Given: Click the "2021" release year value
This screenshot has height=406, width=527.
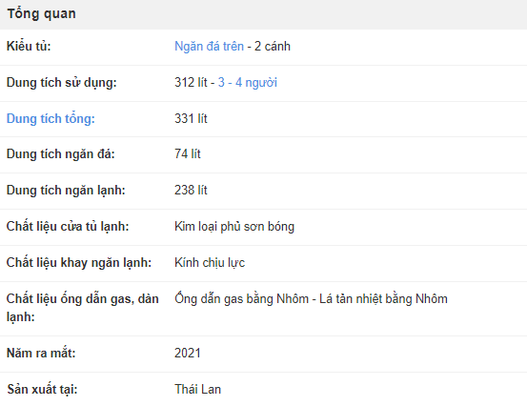Looking at the screenshot, I should click(188, 354).
